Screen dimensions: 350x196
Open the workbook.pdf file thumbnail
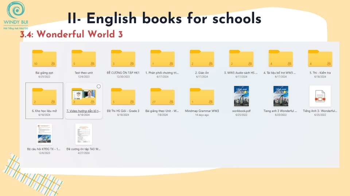(x=241, y=96)
